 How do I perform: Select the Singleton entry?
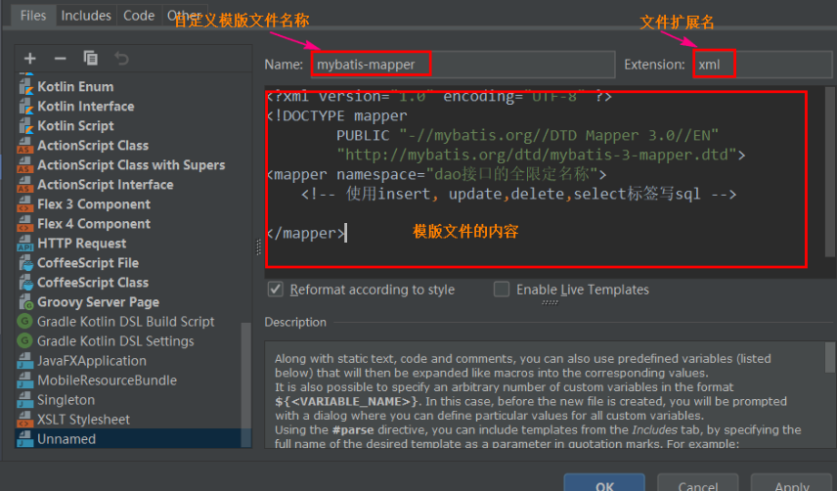(66, 400)
